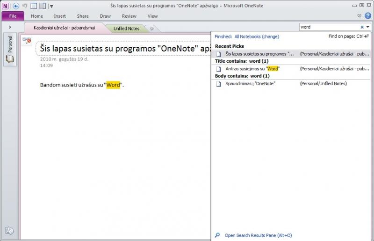Image resolution: width=374 pixels, height=241 pixels.
Task: Create a new section tab
Action: (x=151, y=29)
